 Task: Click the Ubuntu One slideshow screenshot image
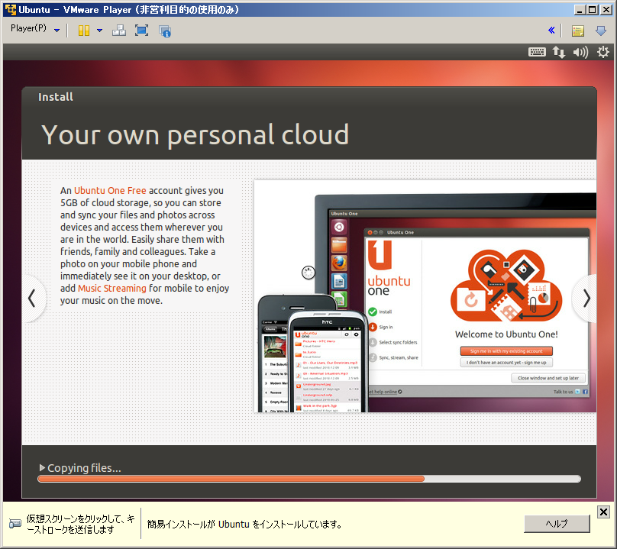tap(425, 296)
